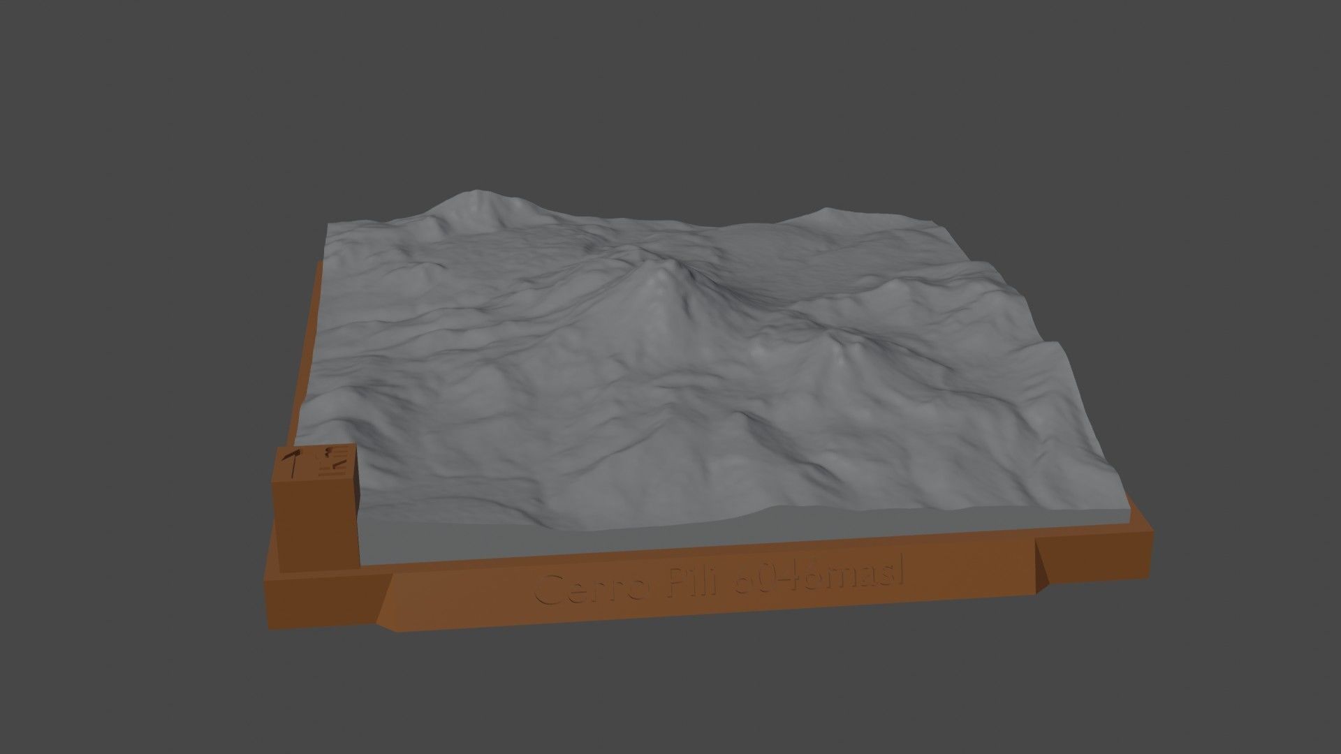Click the small engraved glyph next to the pickaxe
1341x754 pixels.
pos(327,452)
